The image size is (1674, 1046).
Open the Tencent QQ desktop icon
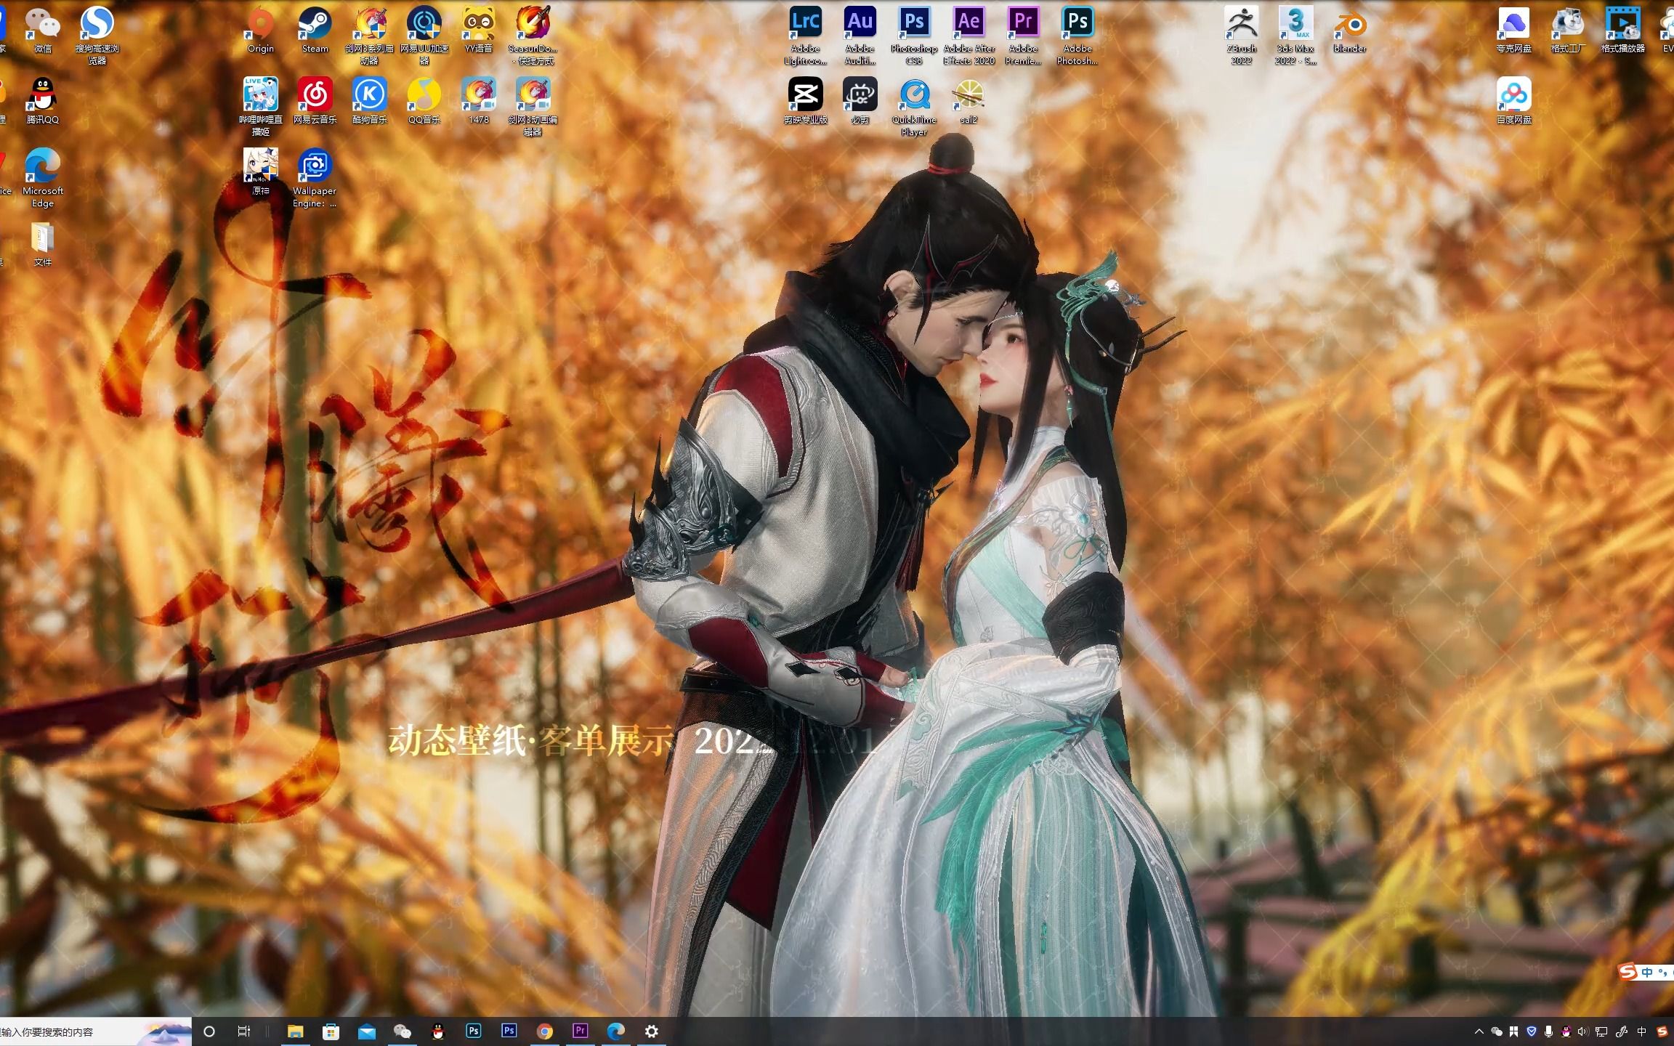tap(43, 100)
